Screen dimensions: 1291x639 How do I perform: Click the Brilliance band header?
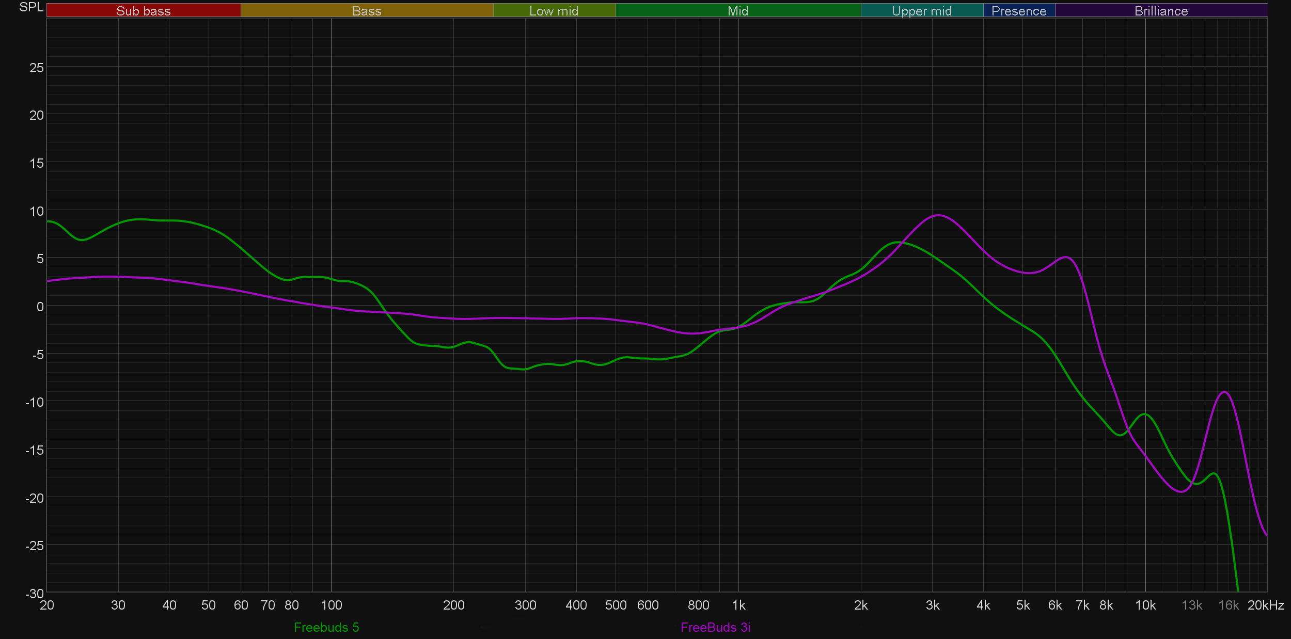click(x=1161, y=11)
